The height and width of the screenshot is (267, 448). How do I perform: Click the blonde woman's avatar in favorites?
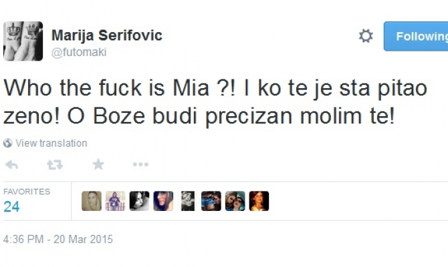pyautogui.click(x=92, y=201)
